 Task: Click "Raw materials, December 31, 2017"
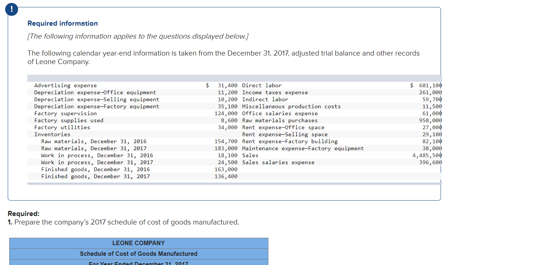pos(94,148)
